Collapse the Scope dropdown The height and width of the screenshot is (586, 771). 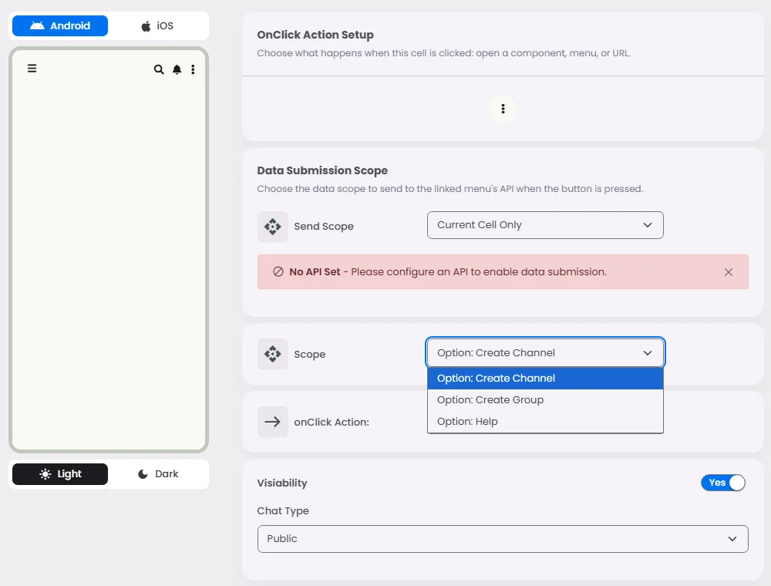[545, 353]
